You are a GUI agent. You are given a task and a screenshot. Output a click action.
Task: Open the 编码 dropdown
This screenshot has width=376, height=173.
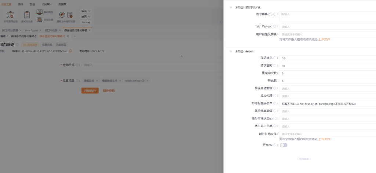(86, 17)
